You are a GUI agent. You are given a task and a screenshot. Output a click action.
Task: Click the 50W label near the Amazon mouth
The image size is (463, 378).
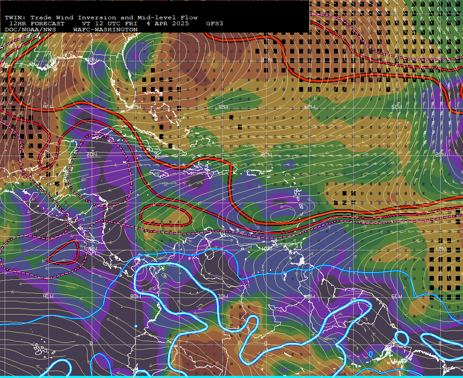[397, 296]
